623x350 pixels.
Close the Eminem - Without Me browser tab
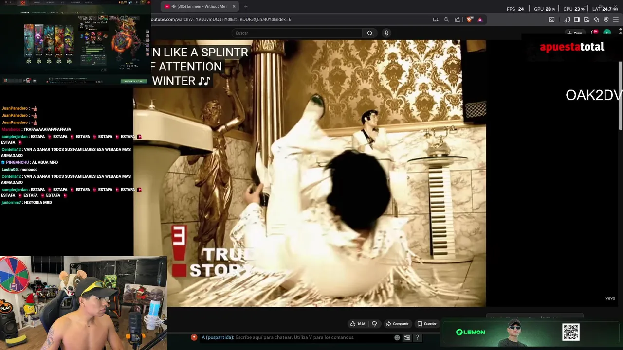(x=234, y=6)
